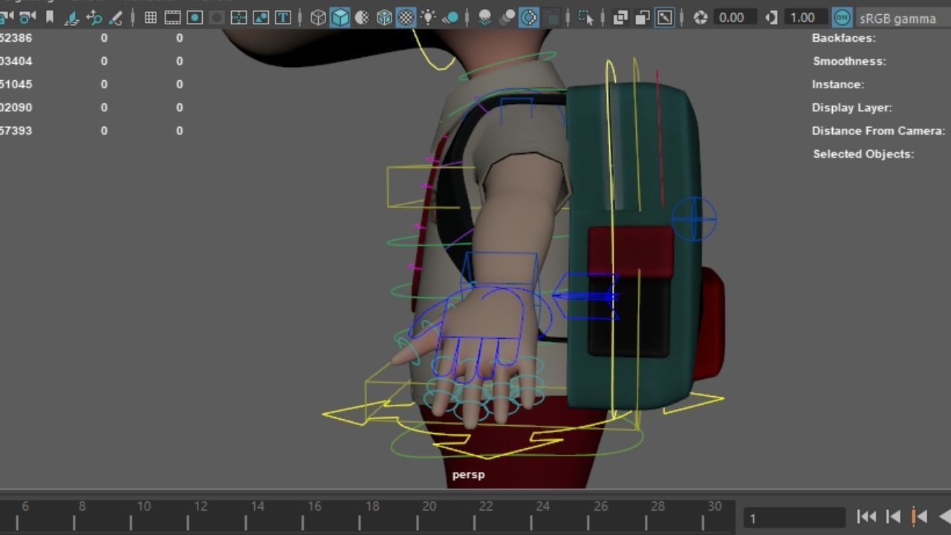Click the persp camera name label

pyautogui.click(x=468, y=474)
